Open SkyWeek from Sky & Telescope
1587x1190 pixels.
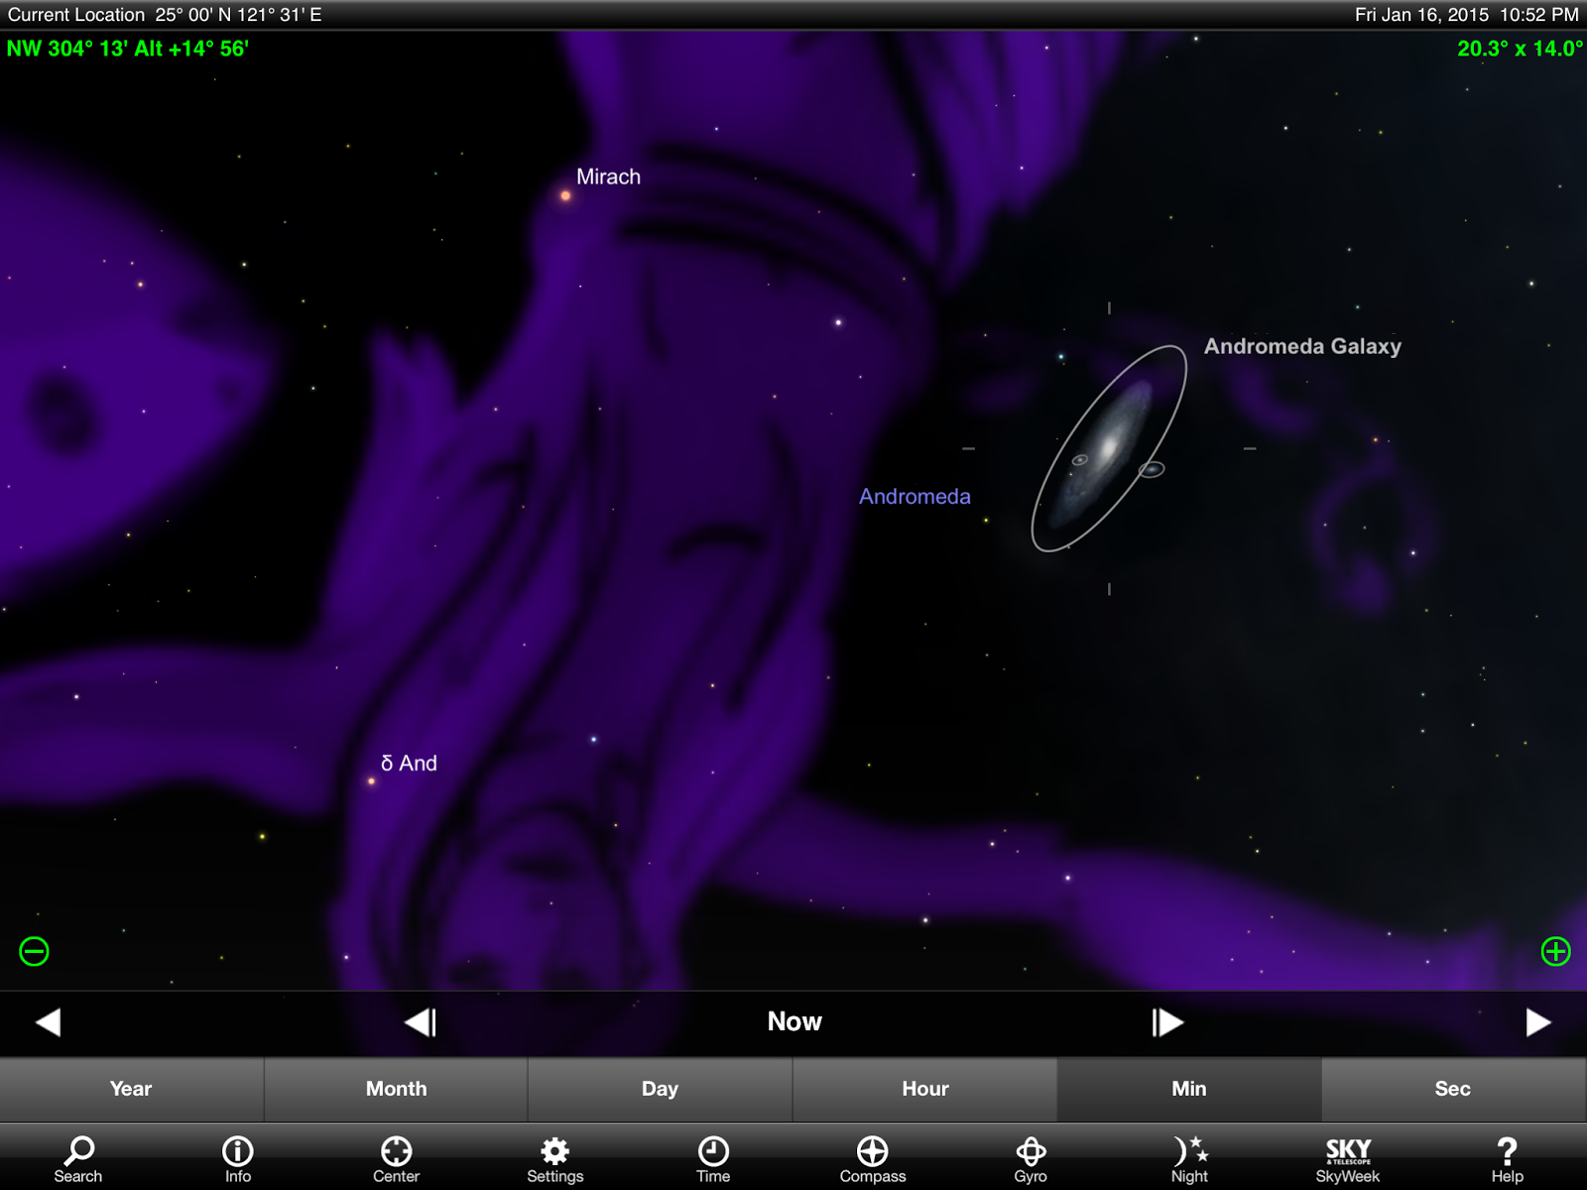(x=1348, y=1159)
